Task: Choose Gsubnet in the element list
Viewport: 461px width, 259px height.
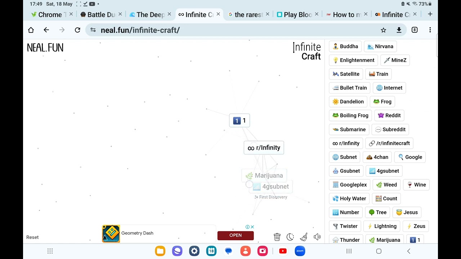Action: click(x=346, y=171)
